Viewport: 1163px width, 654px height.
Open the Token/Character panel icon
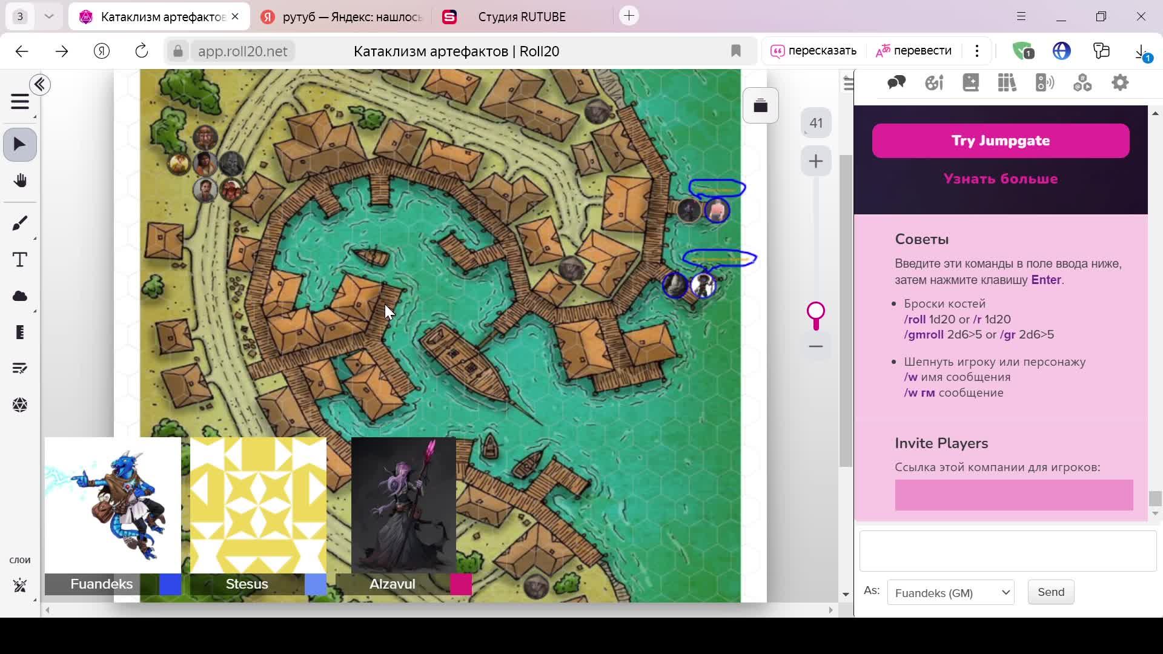(970, 83)
